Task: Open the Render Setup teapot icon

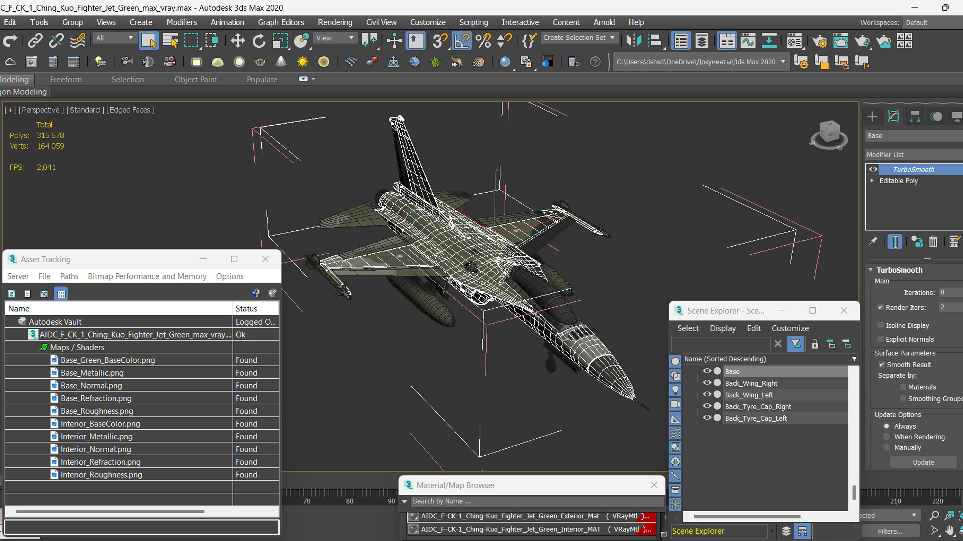Action: coord(819,40)
